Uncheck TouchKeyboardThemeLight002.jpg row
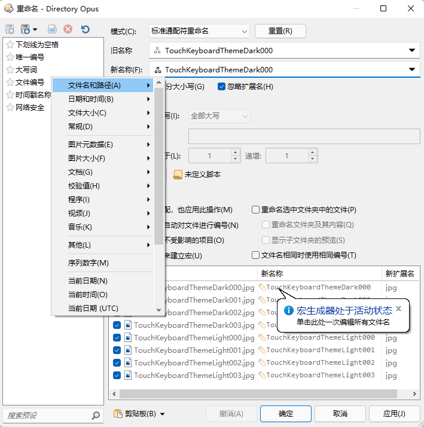Screen dimensions: 424x427 117,363
